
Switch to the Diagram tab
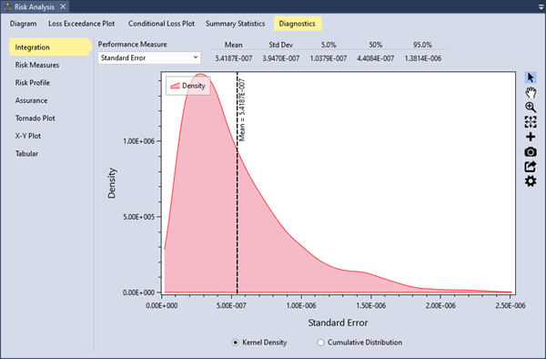24,24
